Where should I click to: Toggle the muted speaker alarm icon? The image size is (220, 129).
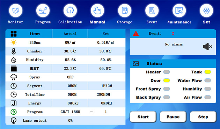[x=207, y=46]
